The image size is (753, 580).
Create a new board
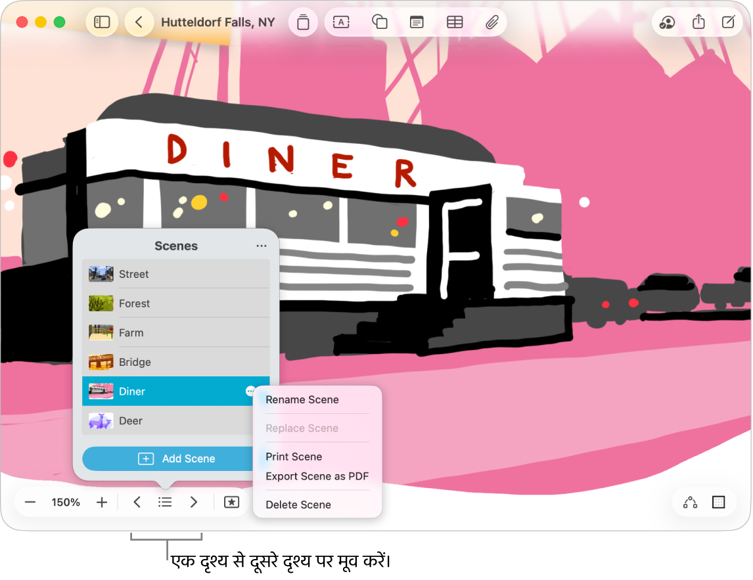(x=728, y=22)
